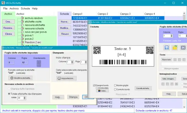The image size is (187, 113).
Task: Click the Inizio stampa Colonna spinner arrows
Action: point(72,62)
